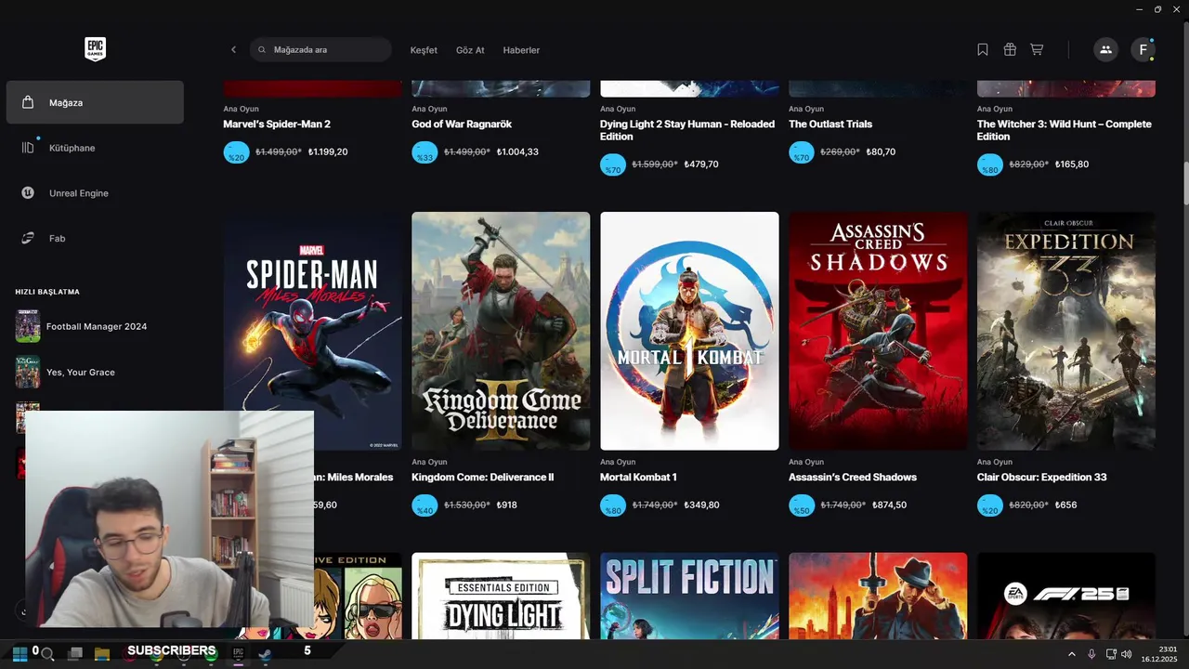Open File Explorer from the taskbar
The image size is (1189, 669).
pyautogui.click(x=102, y=653)
